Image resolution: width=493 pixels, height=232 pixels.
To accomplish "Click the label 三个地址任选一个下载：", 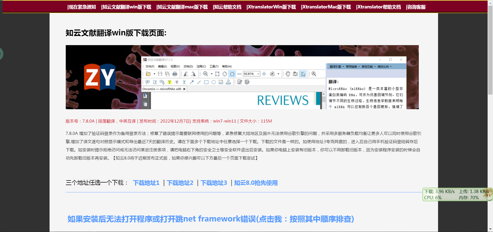I will tap(97, 183).
